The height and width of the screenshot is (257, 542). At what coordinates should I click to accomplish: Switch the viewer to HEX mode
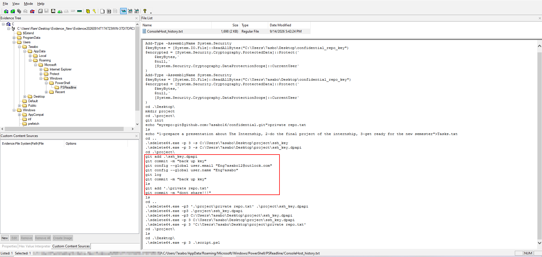click(x=137, y=11)
